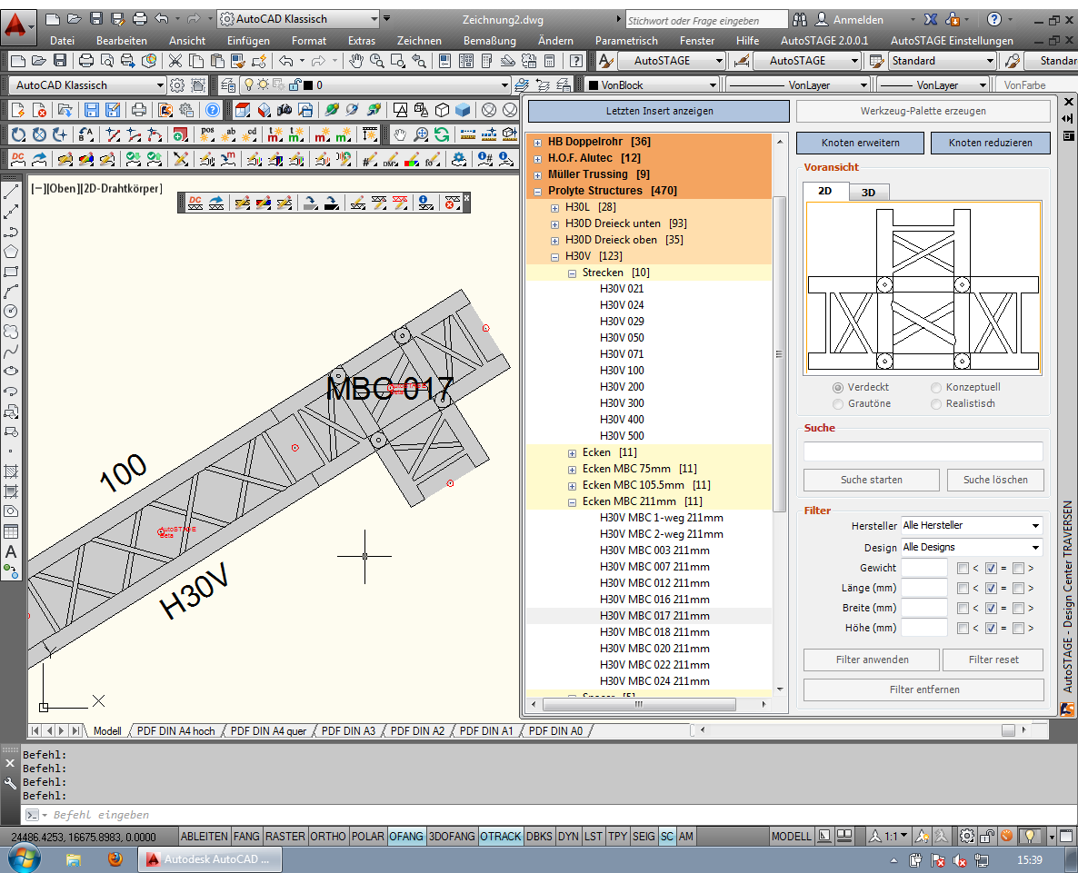
Task: Open Firefox from the Windows taskbar
Action: pyautogui.click(x=114, y=858)
